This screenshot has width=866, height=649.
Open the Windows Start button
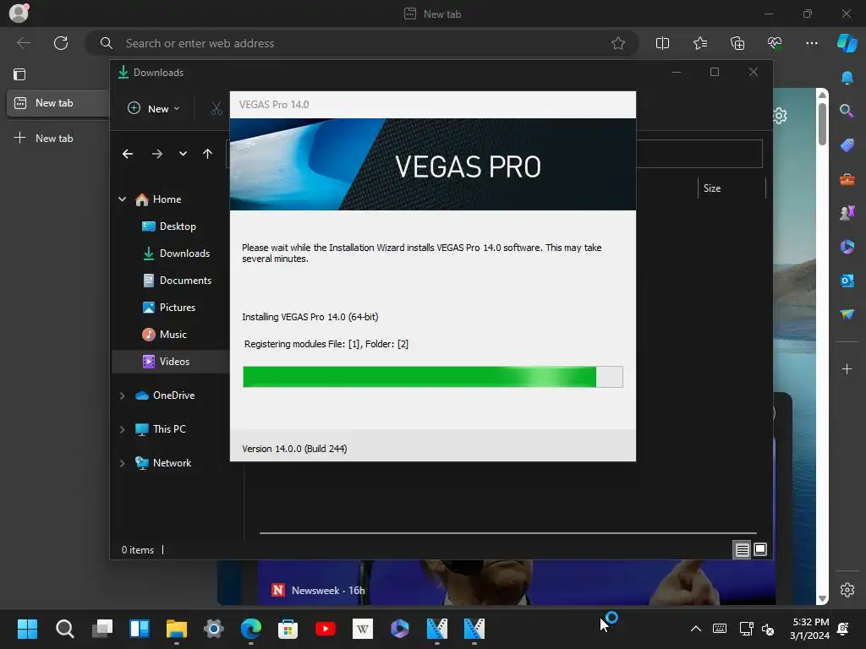27,629
